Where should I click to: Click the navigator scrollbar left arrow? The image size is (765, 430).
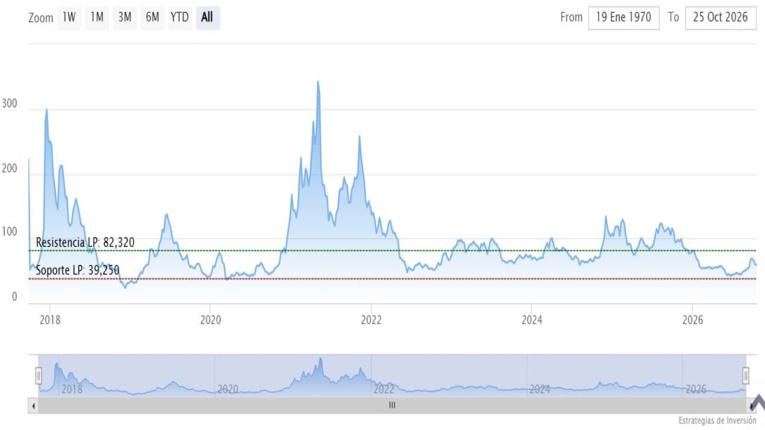click(33, 406)
